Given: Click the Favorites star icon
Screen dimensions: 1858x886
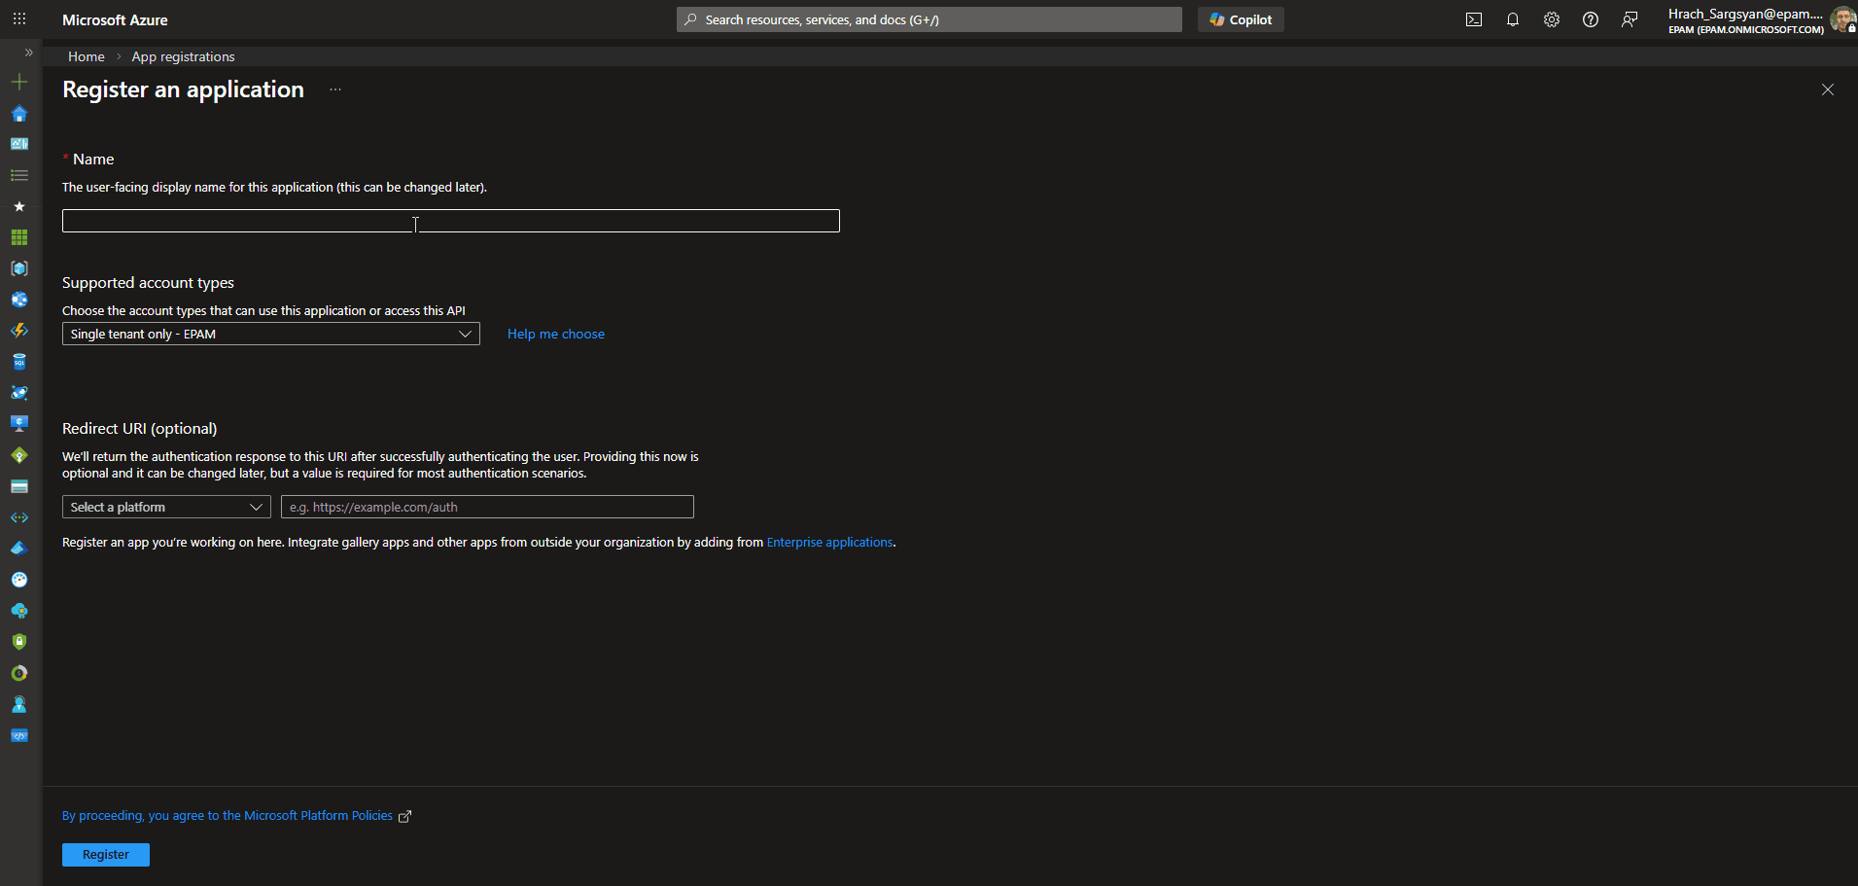Looking at the screenshot, I should 18,206.
